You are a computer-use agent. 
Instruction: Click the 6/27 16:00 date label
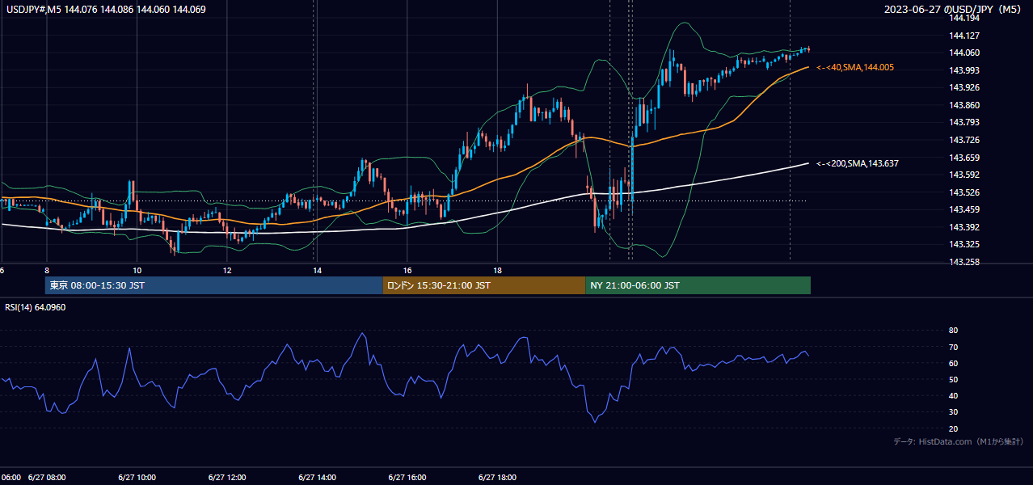coord(407,478)
